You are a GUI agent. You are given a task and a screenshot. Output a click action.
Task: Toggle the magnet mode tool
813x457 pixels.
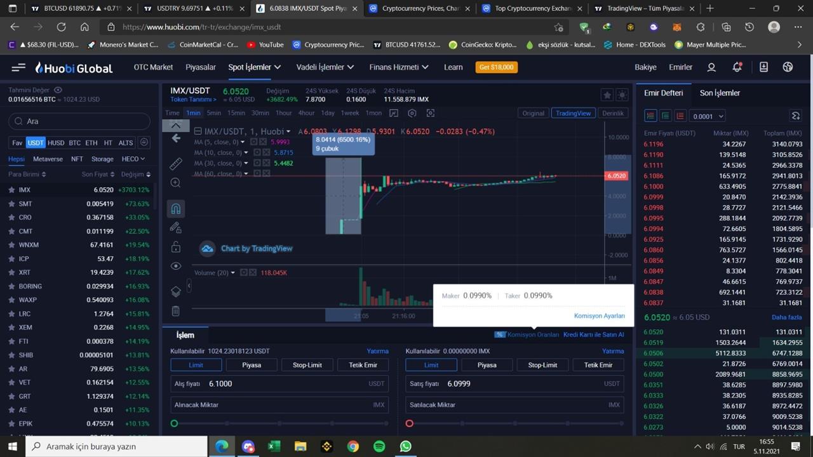pos(176,209)
